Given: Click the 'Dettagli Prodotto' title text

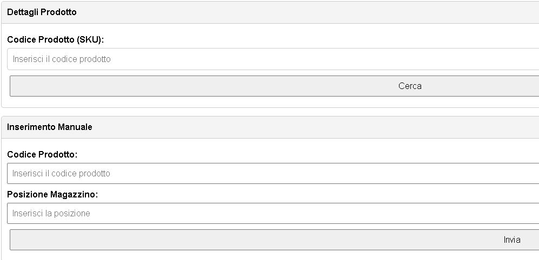Looking at the screenshot, I should point(42,12).
